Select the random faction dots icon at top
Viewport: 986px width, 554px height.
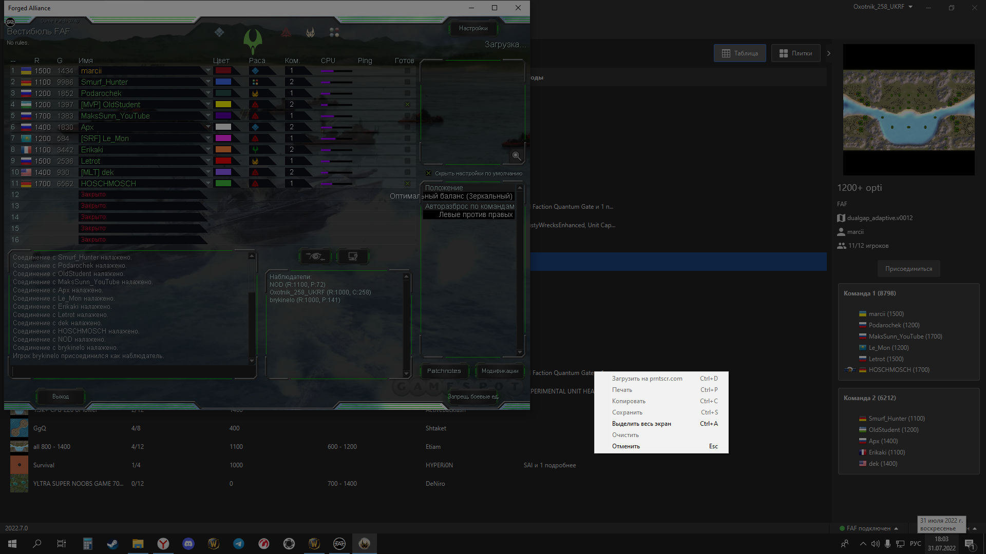coord(334,32)
